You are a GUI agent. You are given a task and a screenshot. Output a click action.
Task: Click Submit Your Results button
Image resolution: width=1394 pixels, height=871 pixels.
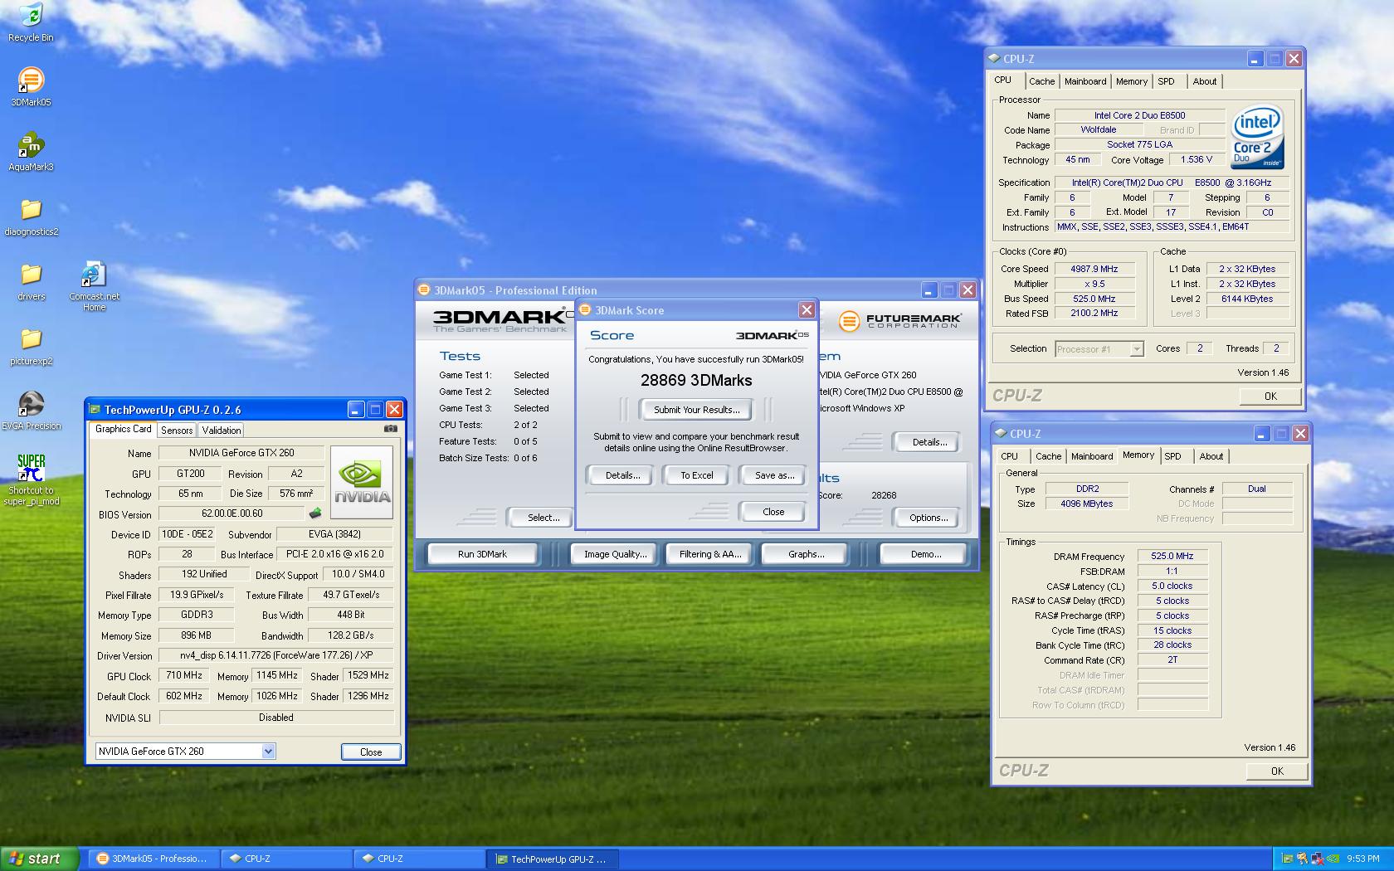coord(696,410)
